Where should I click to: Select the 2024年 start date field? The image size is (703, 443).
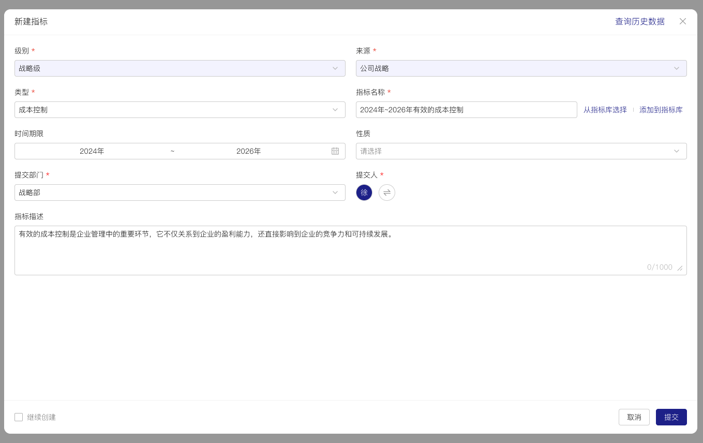(x=92, y=151)
